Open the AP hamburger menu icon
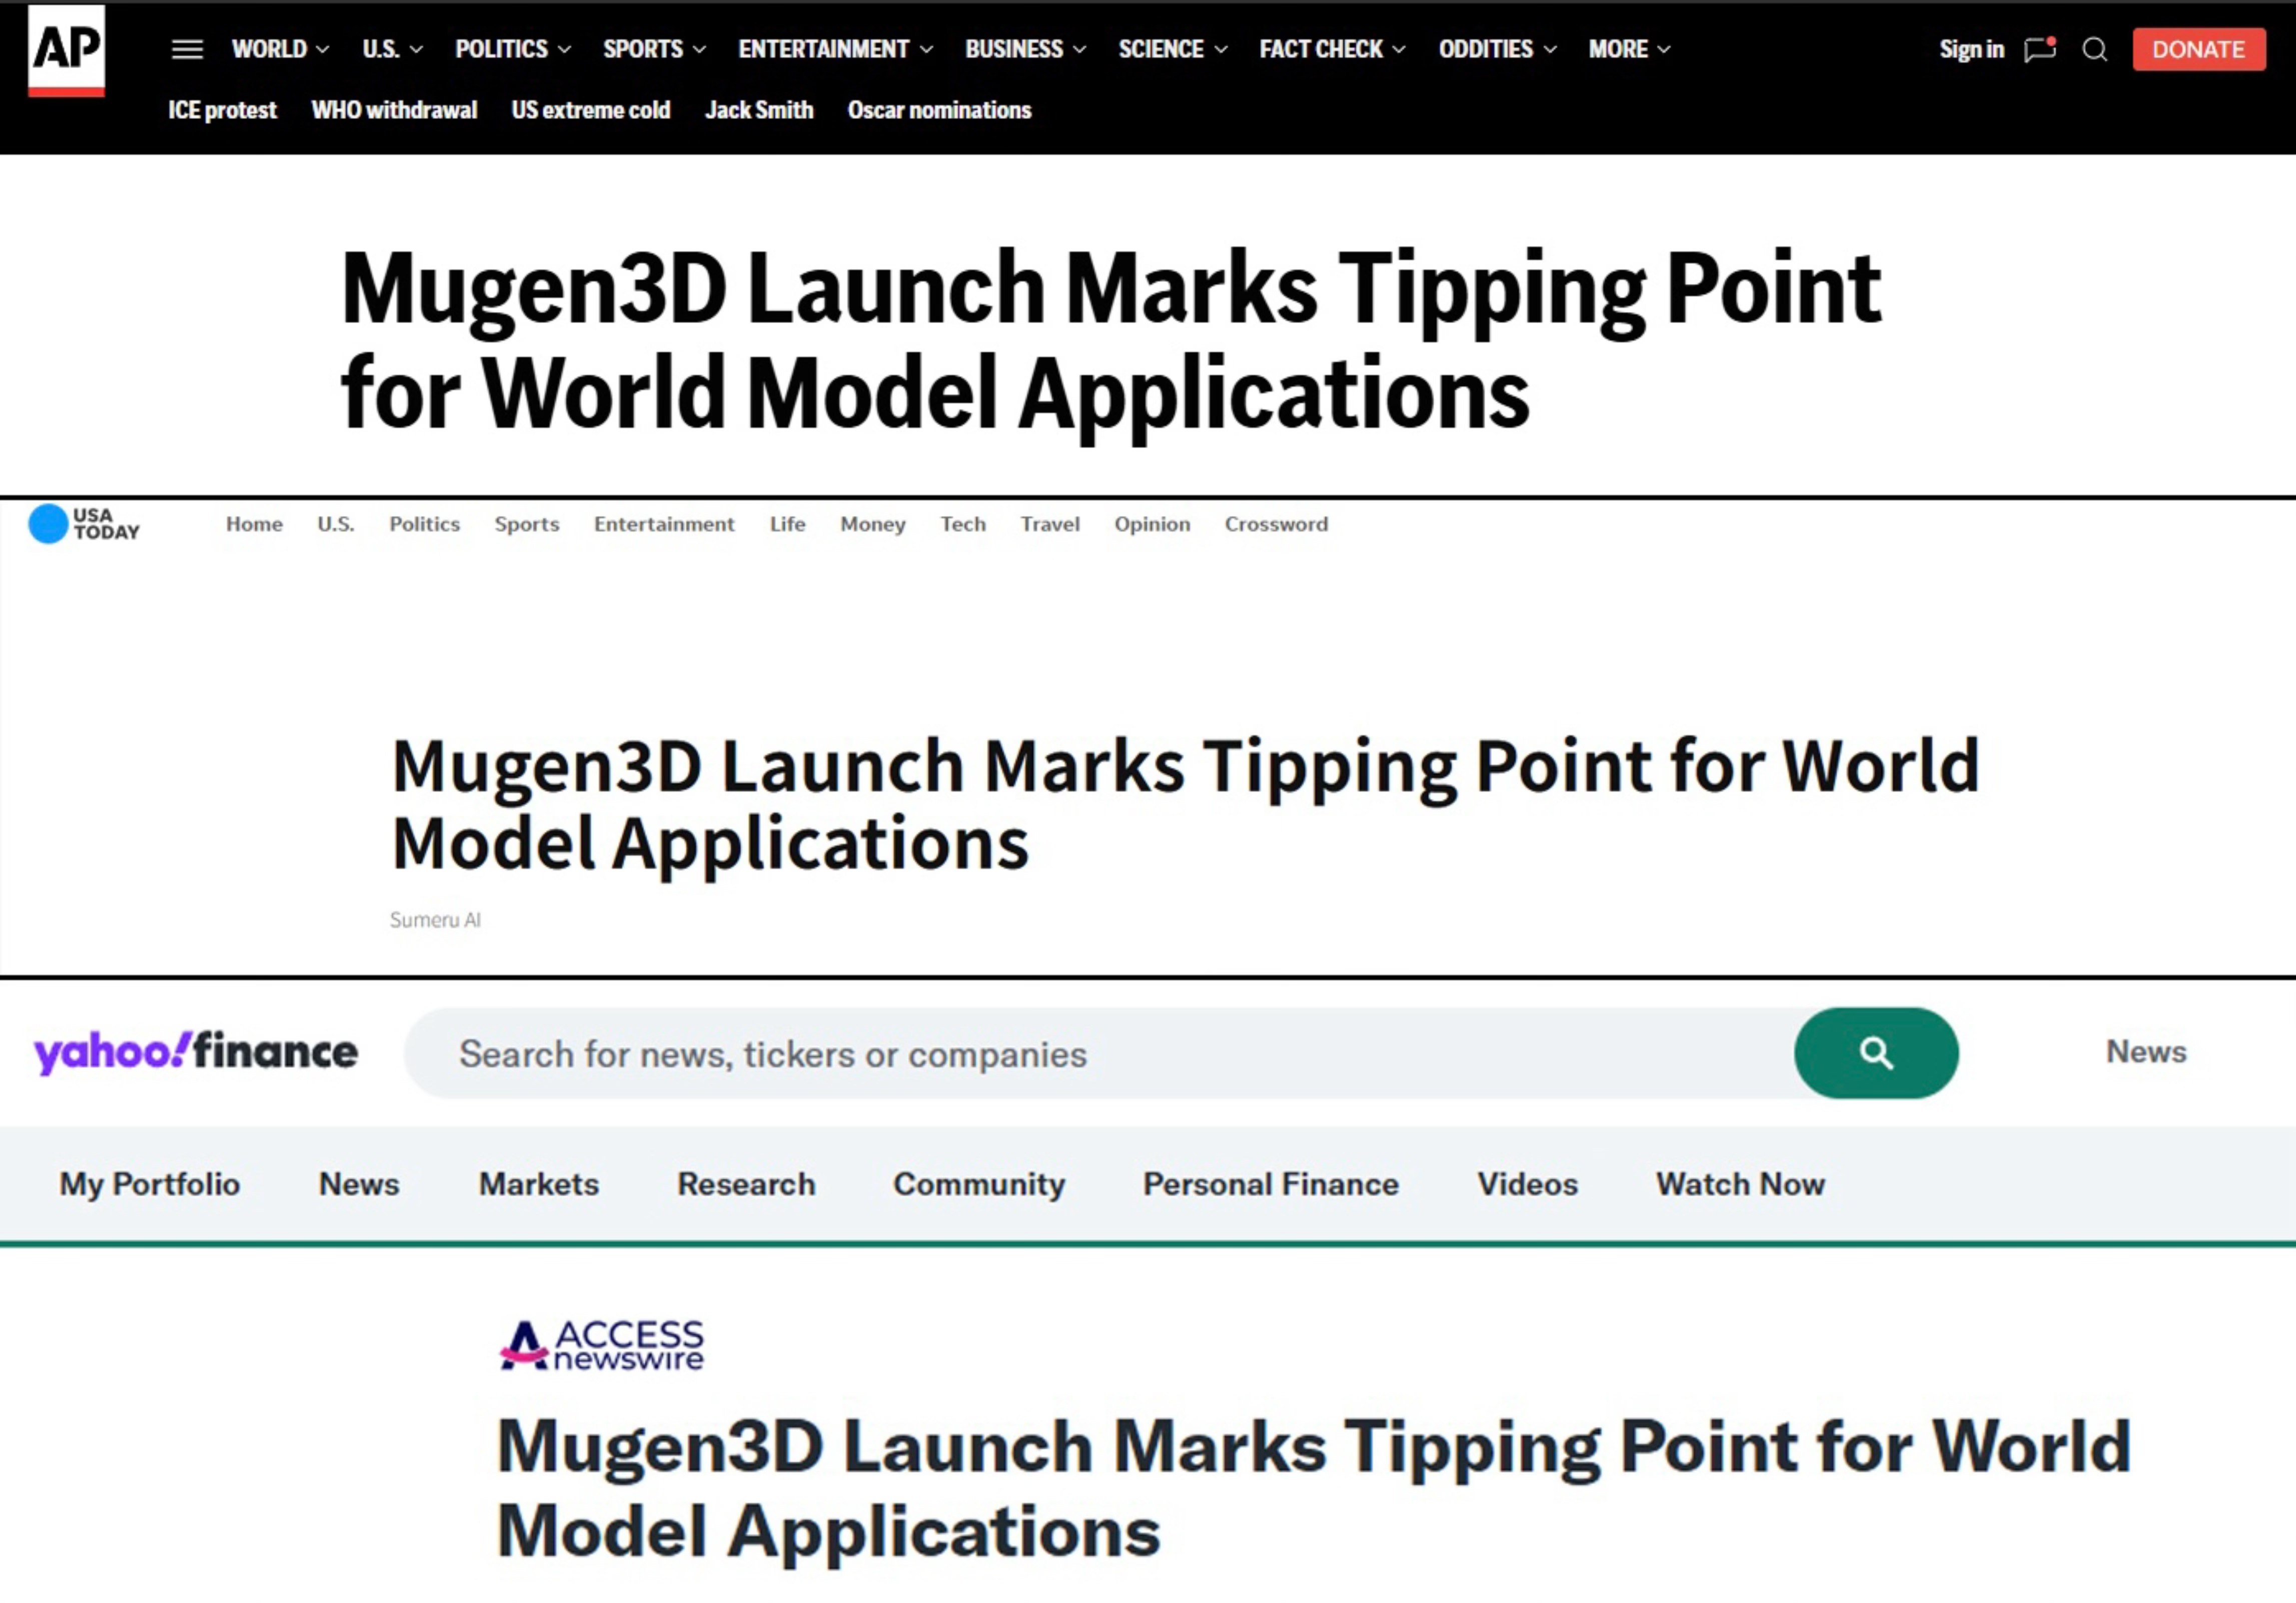The image size is (2296, 1603). point(187,49)
